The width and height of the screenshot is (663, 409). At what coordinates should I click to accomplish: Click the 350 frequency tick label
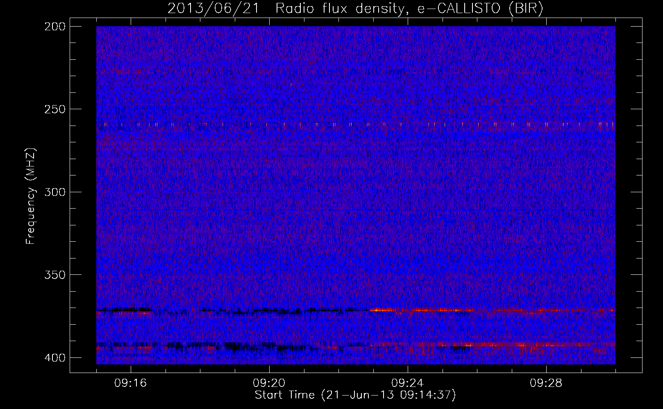point(54,275)
